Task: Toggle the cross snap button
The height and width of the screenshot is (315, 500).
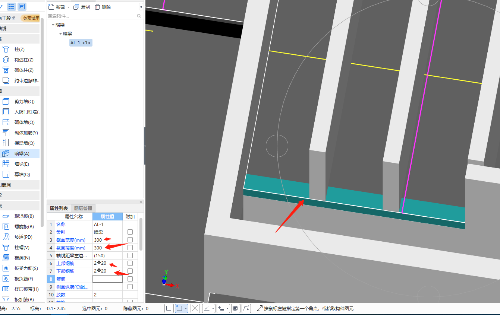Action: point(195,308)
